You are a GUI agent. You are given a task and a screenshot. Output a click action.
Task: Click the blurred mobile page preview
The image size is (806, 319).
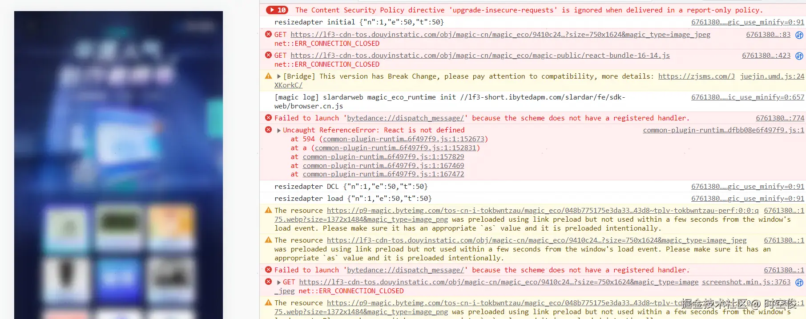pos(118,164)
